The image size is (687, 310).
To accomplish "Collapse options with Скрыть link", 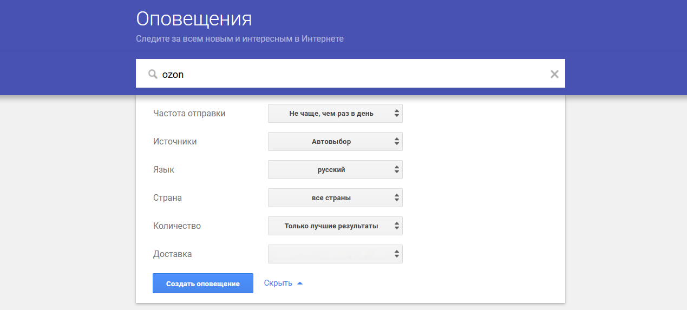I will pyautogui.click(x=283, y=283).
